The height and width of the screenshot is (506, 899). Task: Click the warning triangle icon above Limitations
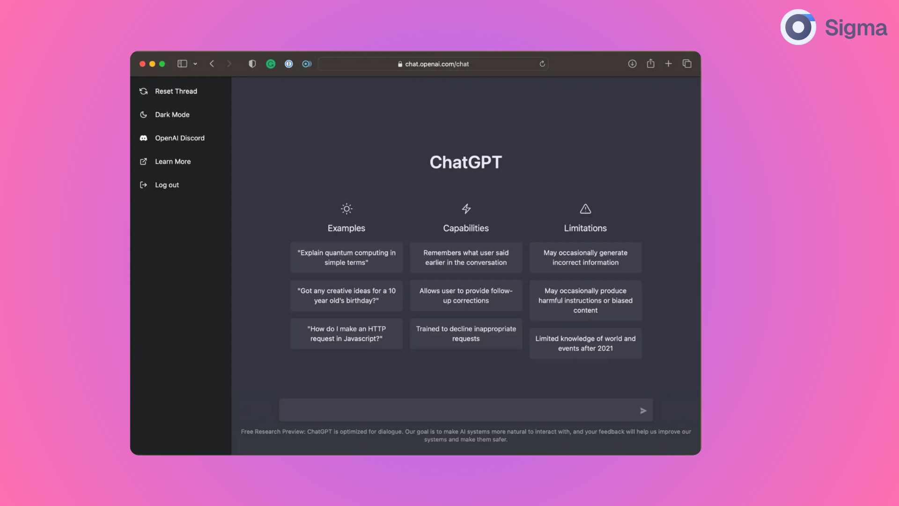(585, 209)
